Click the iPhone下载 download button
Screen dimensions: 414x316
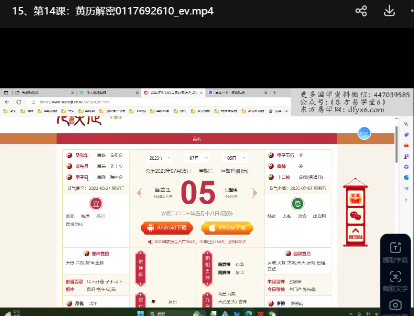click(227, 228)
